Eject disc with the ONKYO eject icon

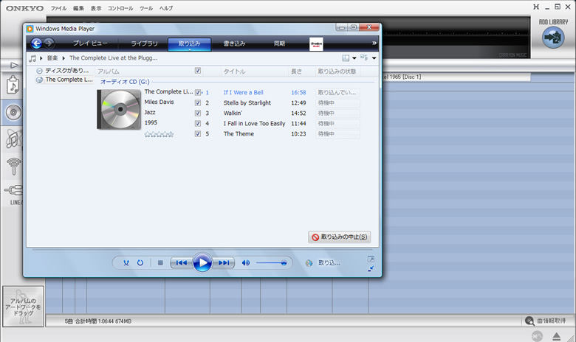pos(557,336)
